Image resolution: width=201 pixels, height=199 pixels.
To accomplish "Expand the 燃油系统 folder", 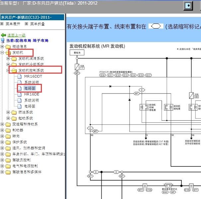I will pyautogui.click(x=8, y=112).
